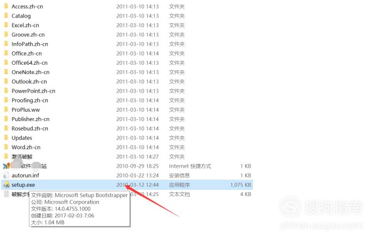Click the Proofing.zh-cn folder icon

pos(6,100)
